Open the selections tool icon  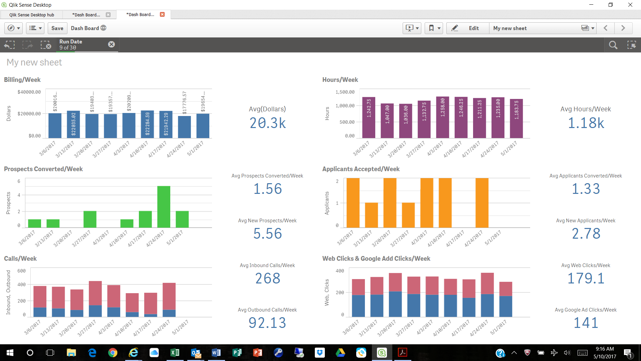click(631, 45)
